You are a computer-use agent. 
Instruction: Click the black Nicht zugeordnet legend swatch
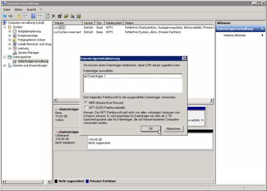pos(56,181)
